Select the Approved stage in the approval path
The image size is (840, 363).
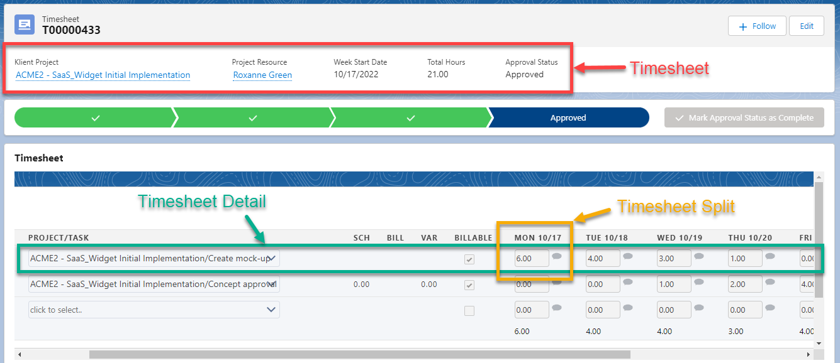(x=568, y=117)
